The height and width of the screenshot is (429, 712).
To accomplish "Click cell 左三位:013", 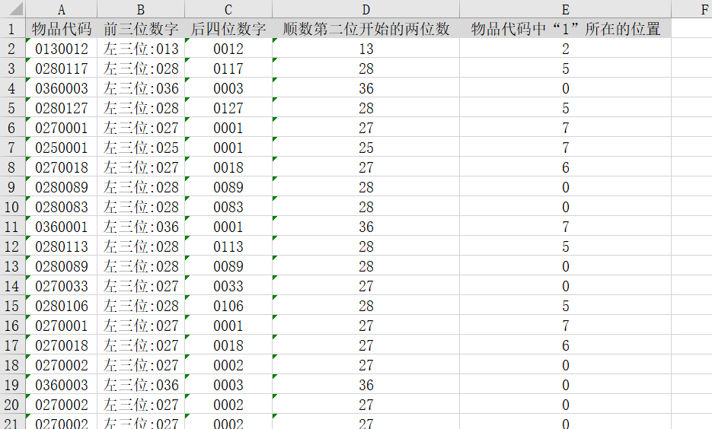I will 141,48.
